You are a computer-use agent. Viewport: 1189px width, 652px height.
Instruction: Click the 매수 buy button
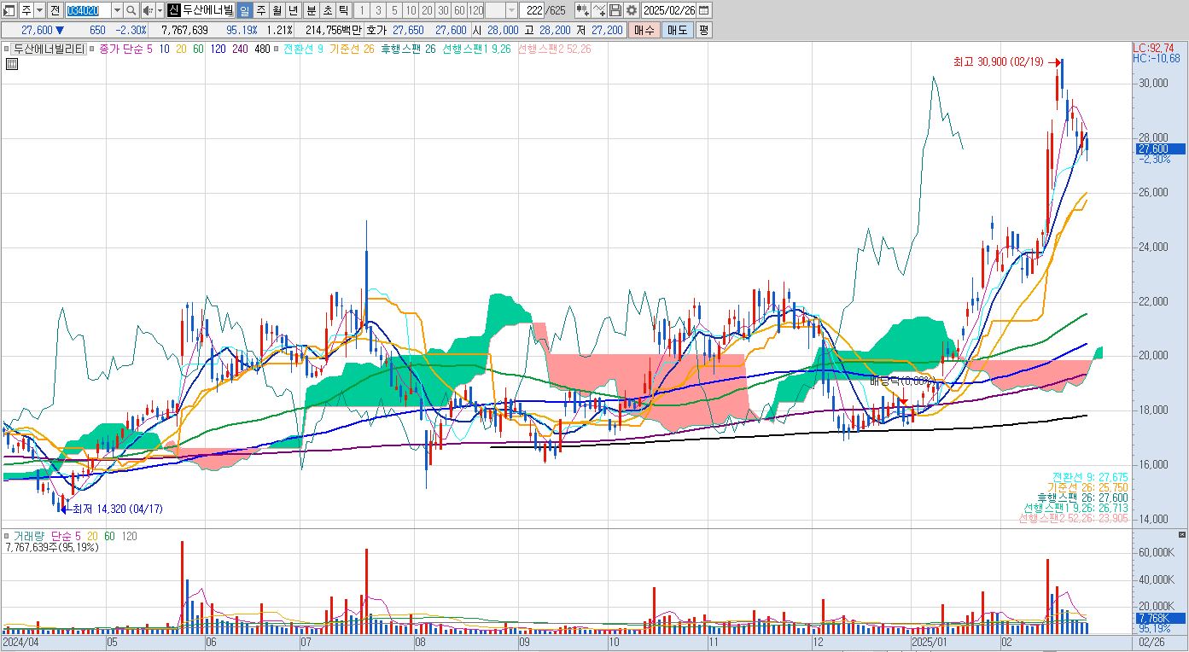click(644, 30)
